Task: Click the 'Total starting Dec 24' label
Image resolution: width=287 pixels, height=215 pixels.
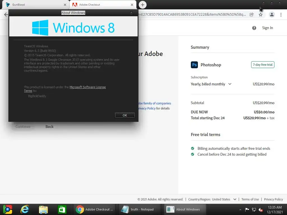Action: pyautogui.click(x=208, y=118)
